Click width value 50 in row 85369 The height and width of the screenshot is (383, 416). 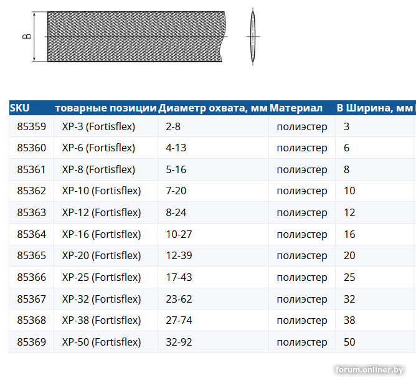click(x=349, y=342)
